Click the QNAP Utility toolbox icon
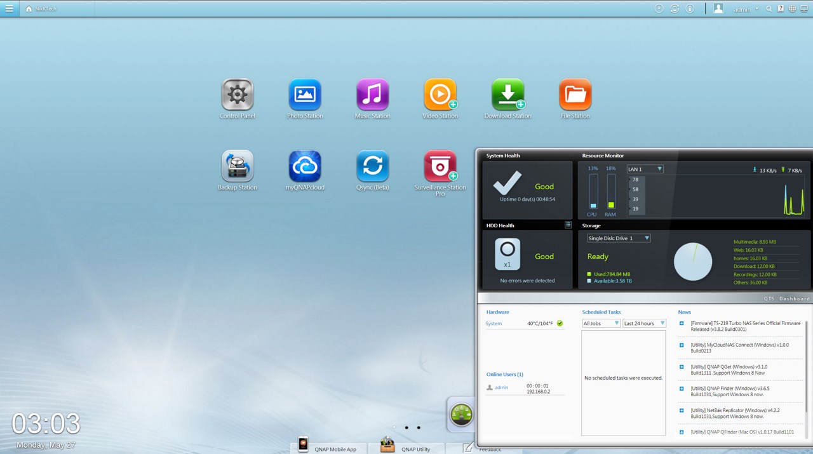This screenshot has width=813, height=454. (387, 444)
